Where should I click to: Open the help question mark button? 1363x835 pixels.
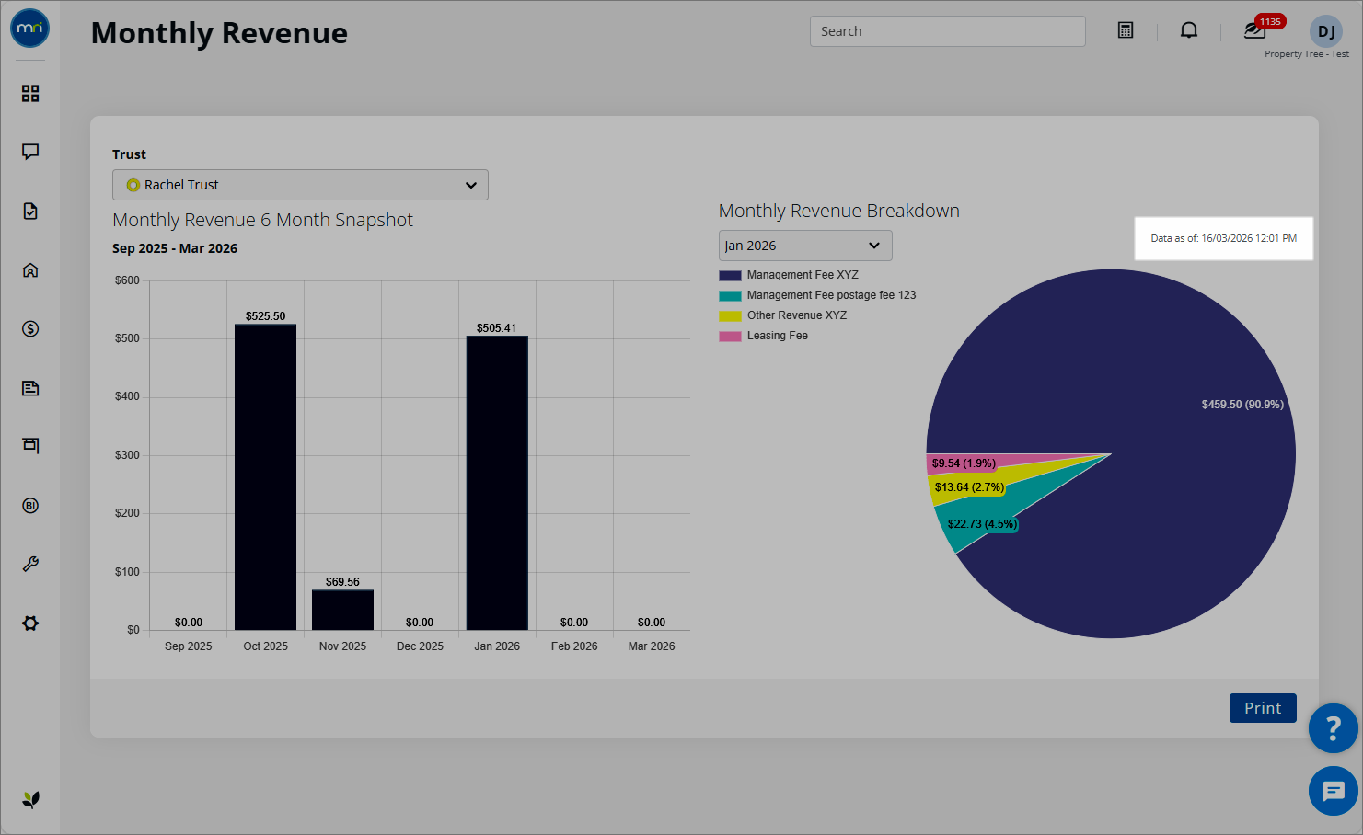(x=1334, y=728)
